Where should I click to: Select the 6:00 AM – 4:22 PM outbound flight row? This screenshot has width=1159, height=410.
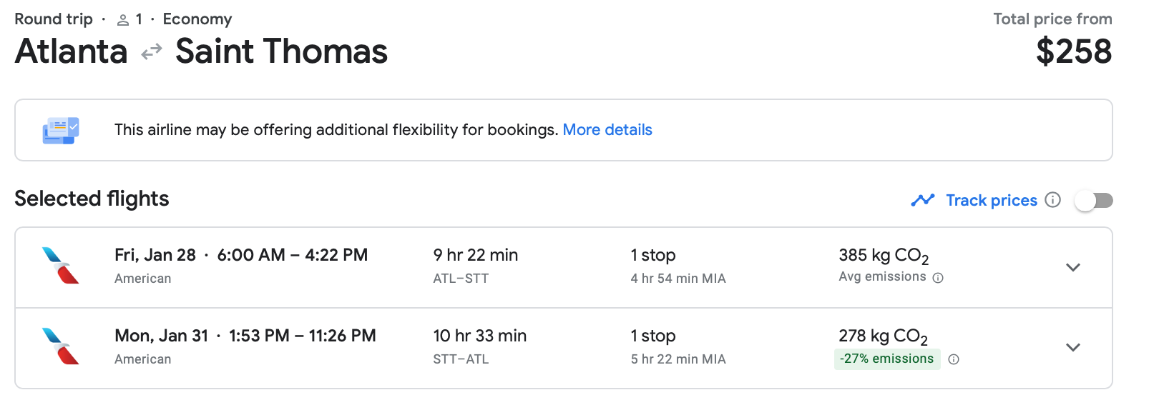click(x=293, y=256)
